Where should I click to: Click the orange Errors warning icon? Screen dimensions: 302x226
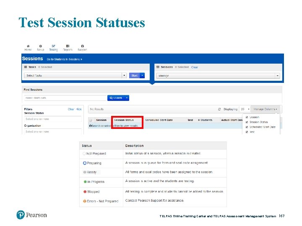tap(85, 201)
